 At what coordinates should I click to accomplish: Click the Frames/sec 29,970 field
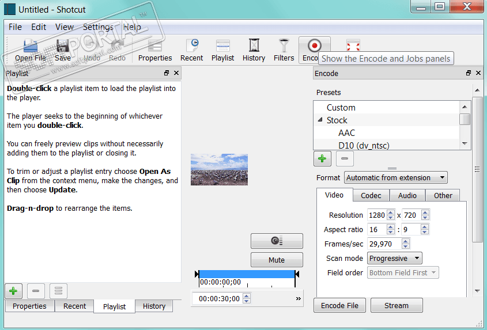click(x=384, y=244)
